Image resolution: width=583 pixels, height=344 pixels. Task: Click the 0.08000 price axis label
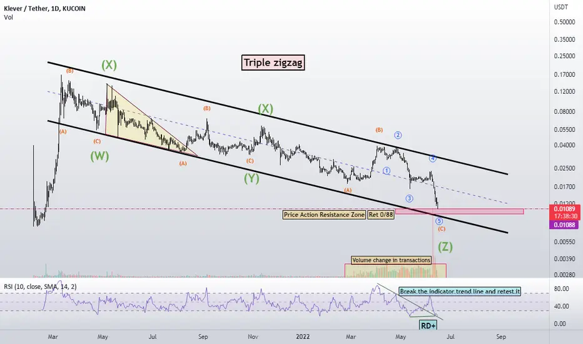[564, 111]
